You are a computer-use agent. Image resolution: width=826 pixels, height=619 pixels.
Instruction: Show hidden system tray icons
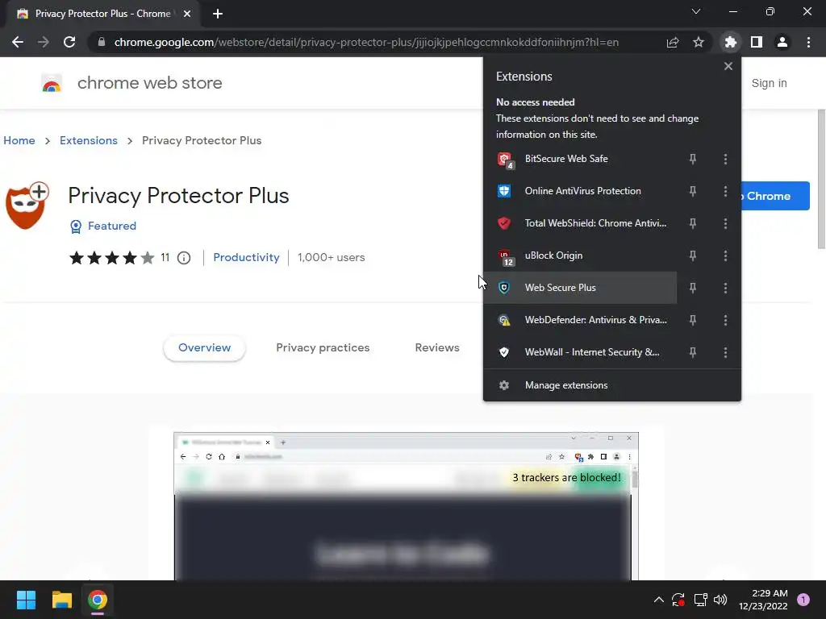pyautogui.click(x=658, y=600)
